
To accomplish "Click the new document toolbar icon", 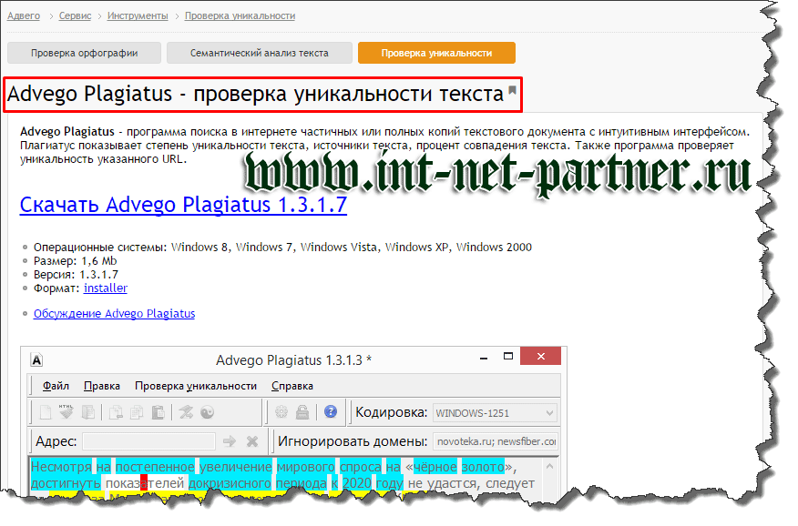I will pyautogui.click(x=45, y=412).
